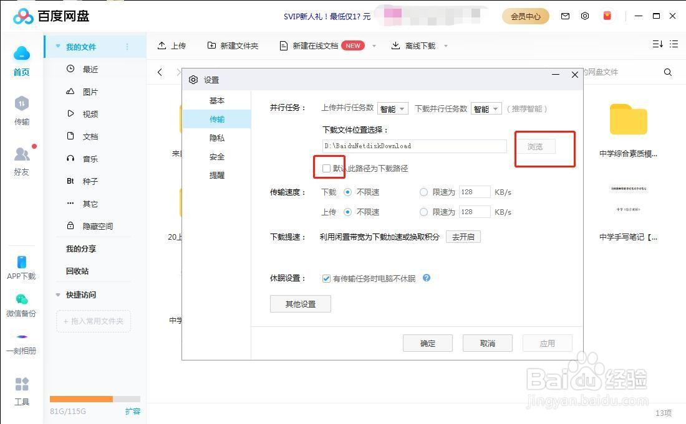Check 默认此路径为下载路径 checkbox
The image size is (686, 424).
[x=327, y=168]
